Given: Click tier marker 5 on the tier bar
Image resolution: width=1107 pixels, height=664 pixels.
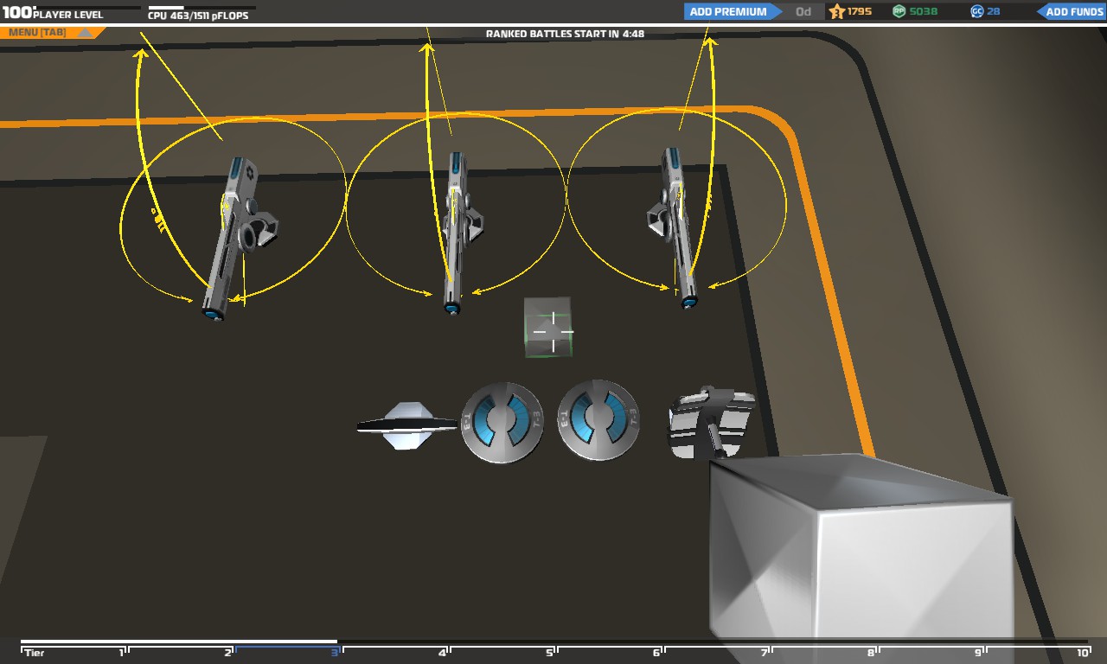Looking at the screenshot, I should coord(549,653).
